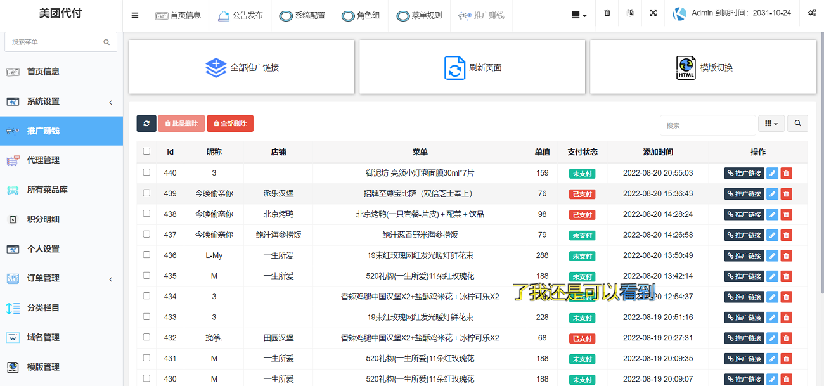Screen dimensions: 824x386
Task: Open the column display dropdown
Action: pyautogui.click(x=771, y=124)
